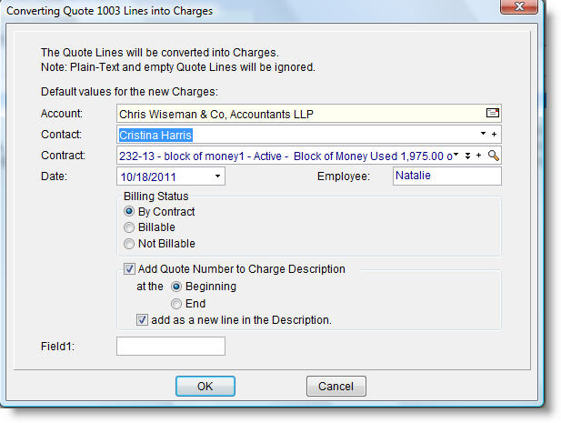Image resolution: width=561 pixels, height=423 pixels.
Task: Choose the Billable radio option
Action: [x=130, y=227]
